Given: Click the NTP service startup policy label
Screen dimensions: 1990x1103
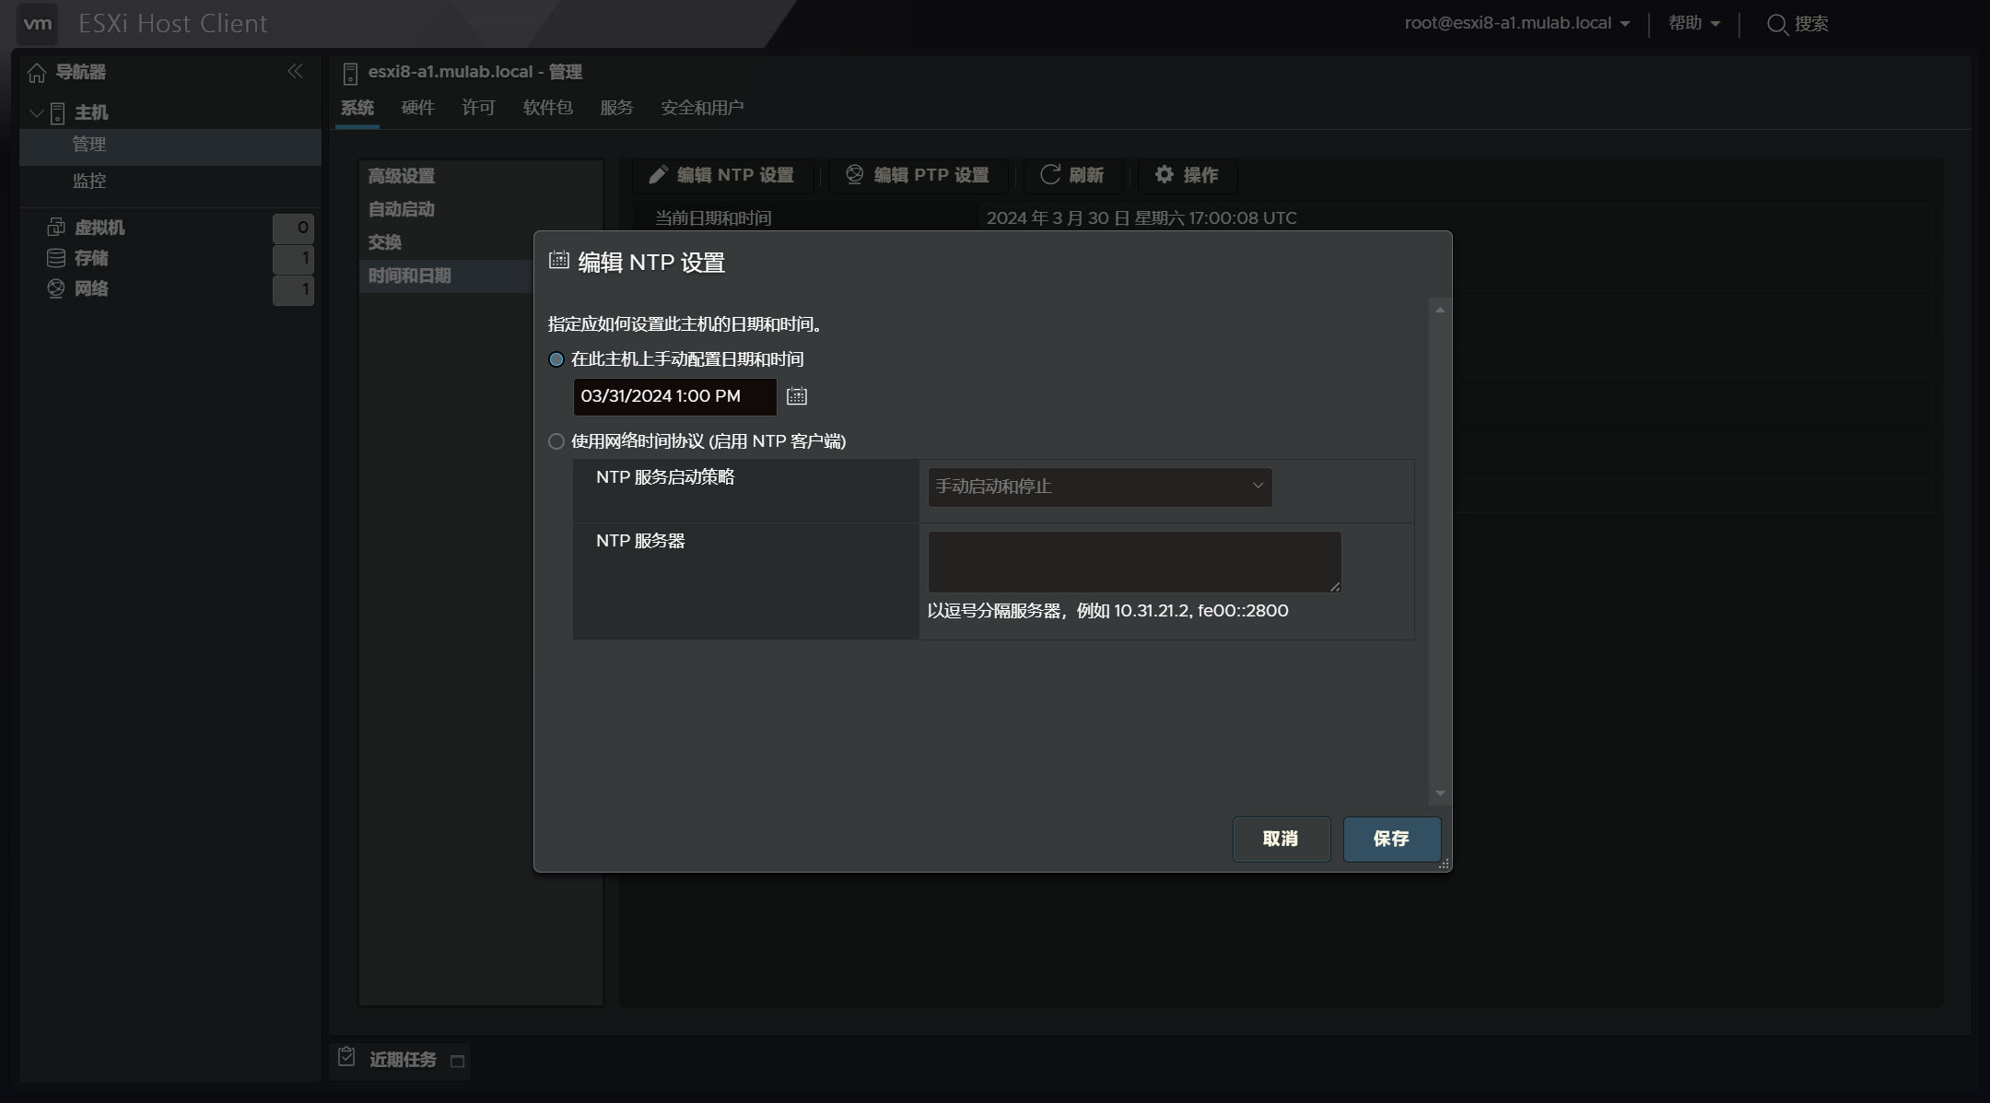Looking at the screenshot, I should click(x=665, y=477).
